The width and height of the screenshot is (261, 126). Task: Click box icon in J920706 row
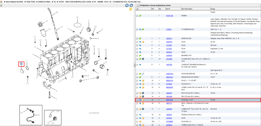click(143, 42)
